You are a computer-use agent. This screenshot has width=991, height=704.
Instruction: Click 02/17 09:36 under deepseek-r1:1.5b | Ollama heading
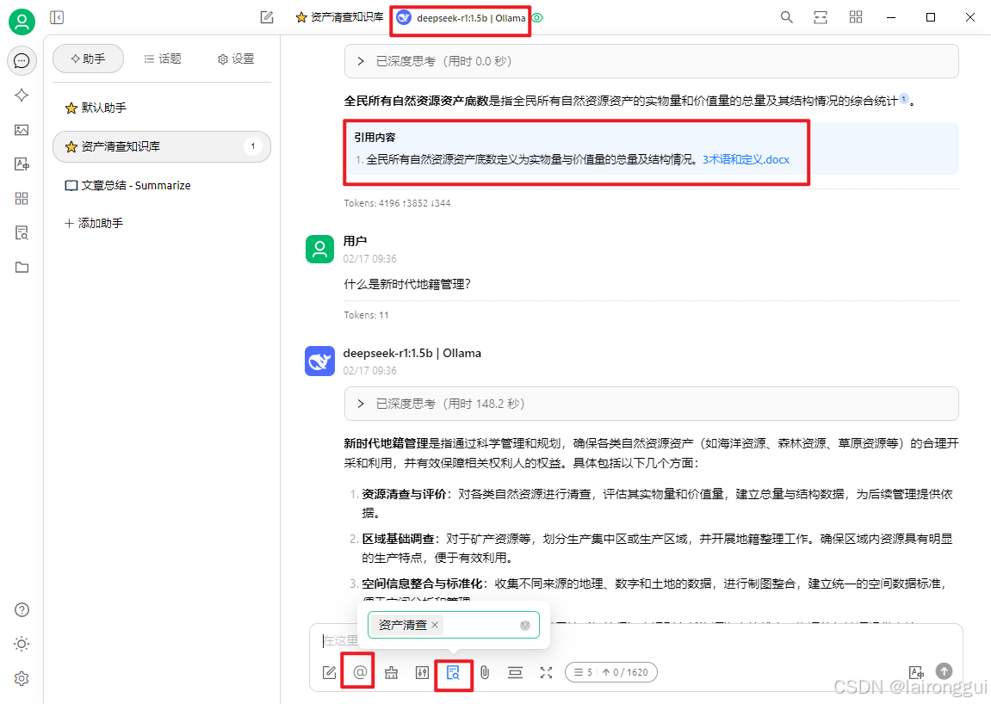pos(369,370)
